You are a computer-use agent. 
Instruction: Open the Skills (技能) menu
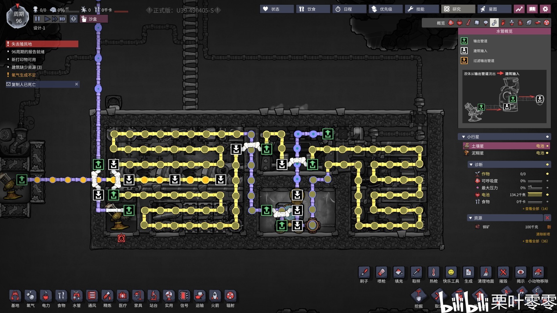422,9
